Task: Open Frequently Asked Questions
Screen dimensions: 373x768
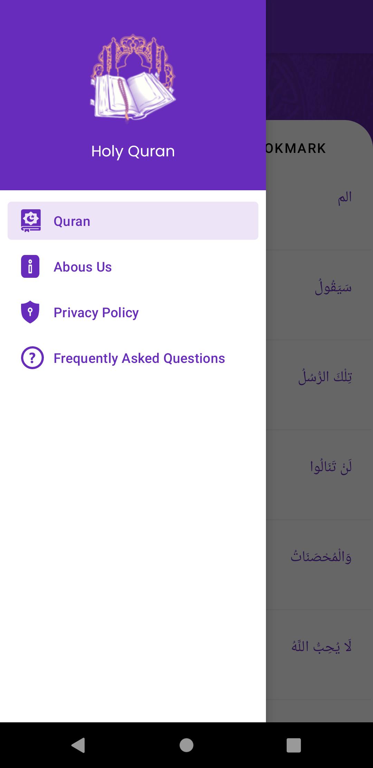Action: [x=133, y=358]
